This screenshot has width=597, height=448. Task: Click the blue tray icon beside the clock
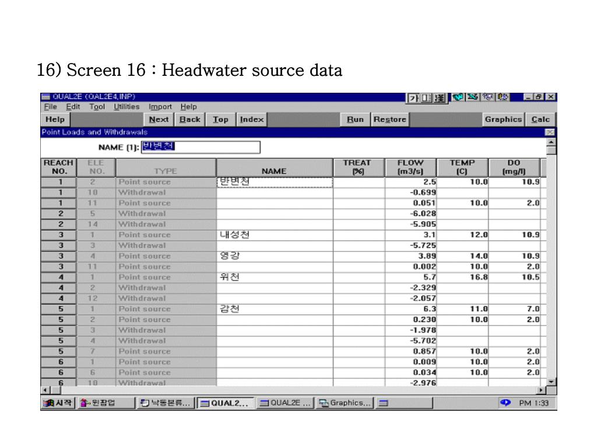[505, 402]
